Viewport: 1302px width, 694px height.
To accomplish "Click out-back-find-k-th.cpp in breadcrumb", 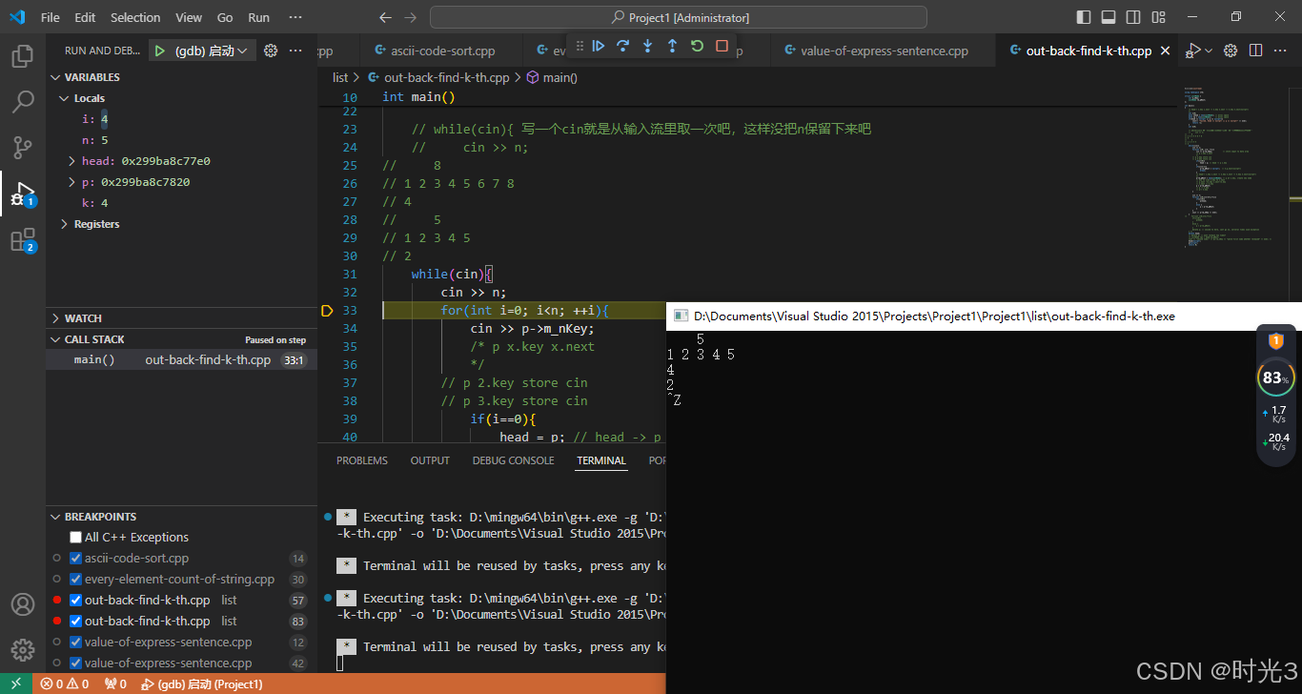I will click(x=445, y=77).
